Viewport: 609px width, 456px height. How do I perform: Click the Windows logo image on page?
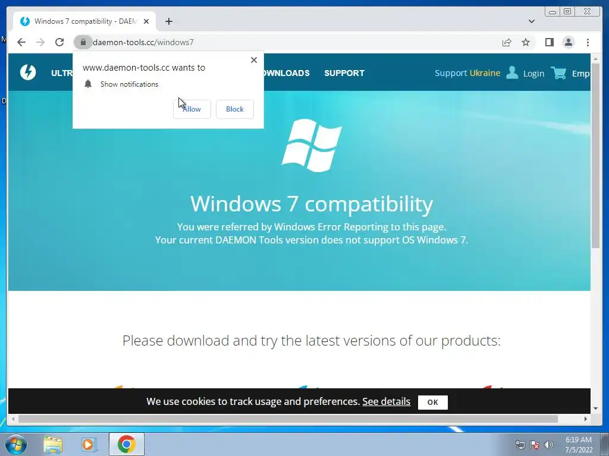click(312, 145)
